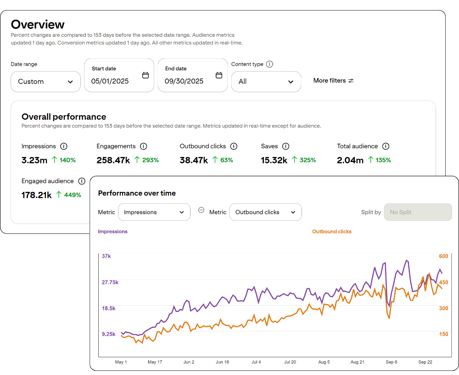Open the first Metric dropdown showing Impressions

click(x=154, y=212)
